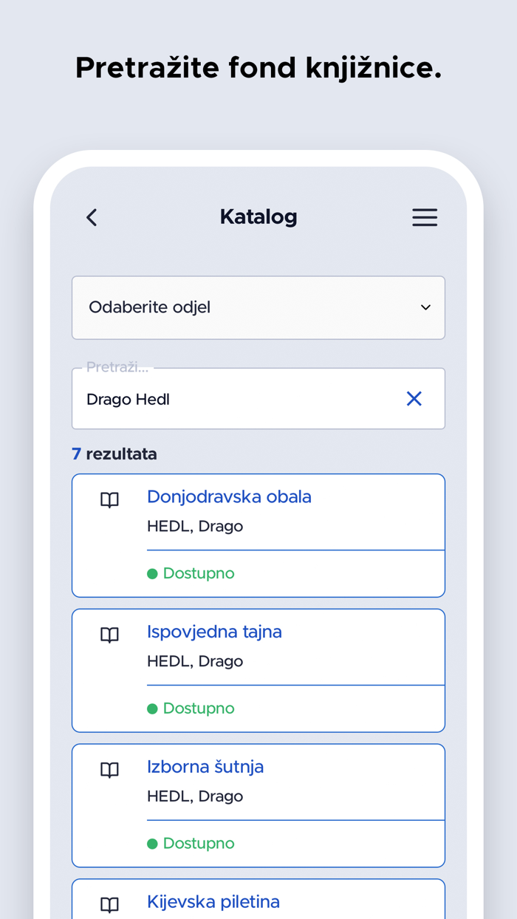Open the hamburger menu

tap(425, 217)
